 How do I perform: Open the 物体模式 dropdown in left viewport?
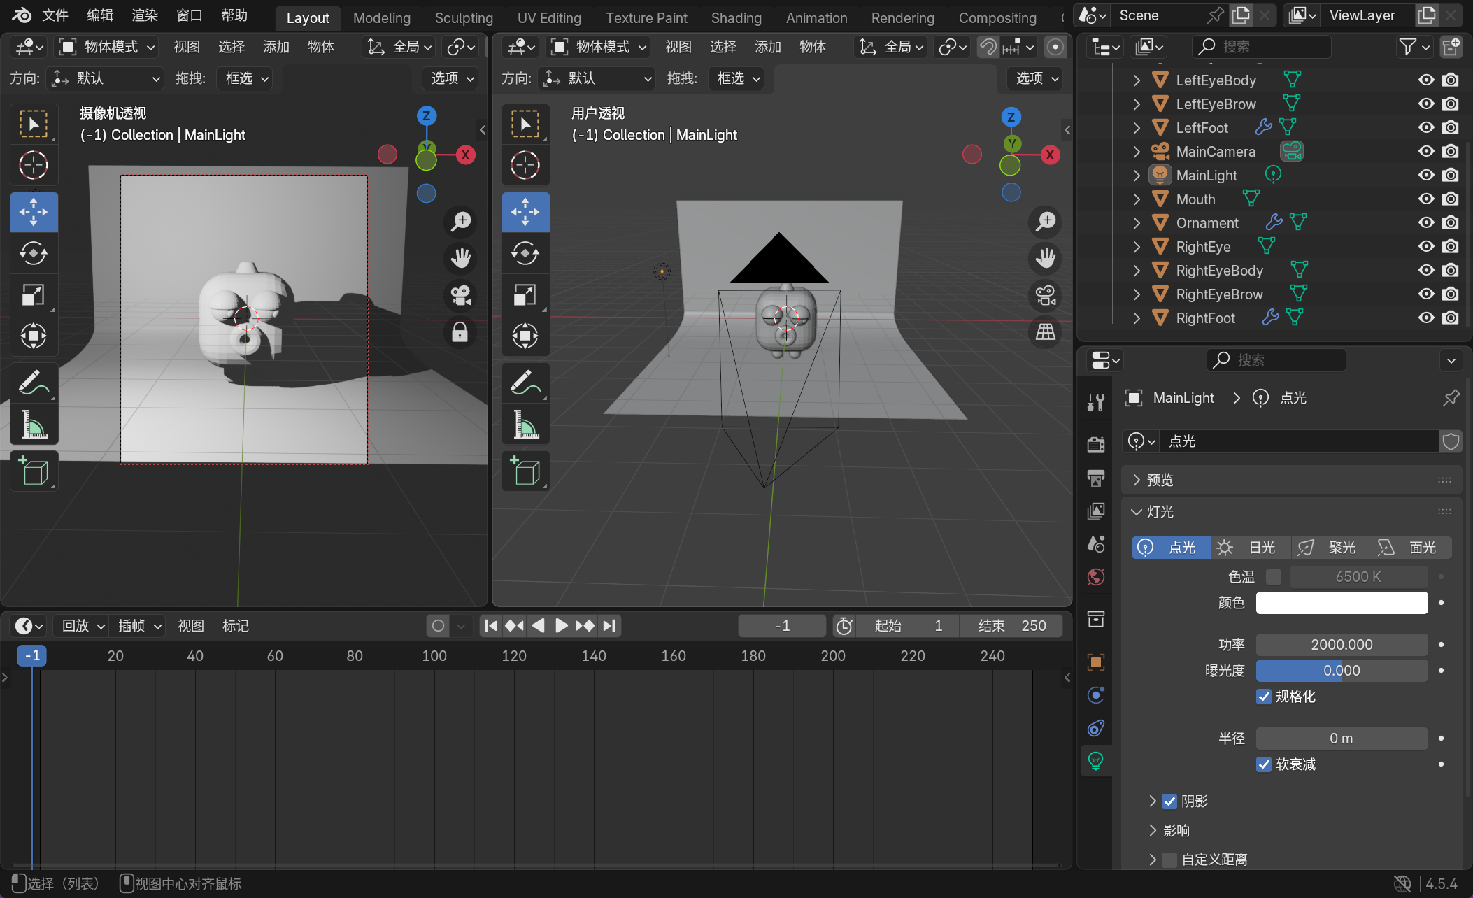point(107,47)
